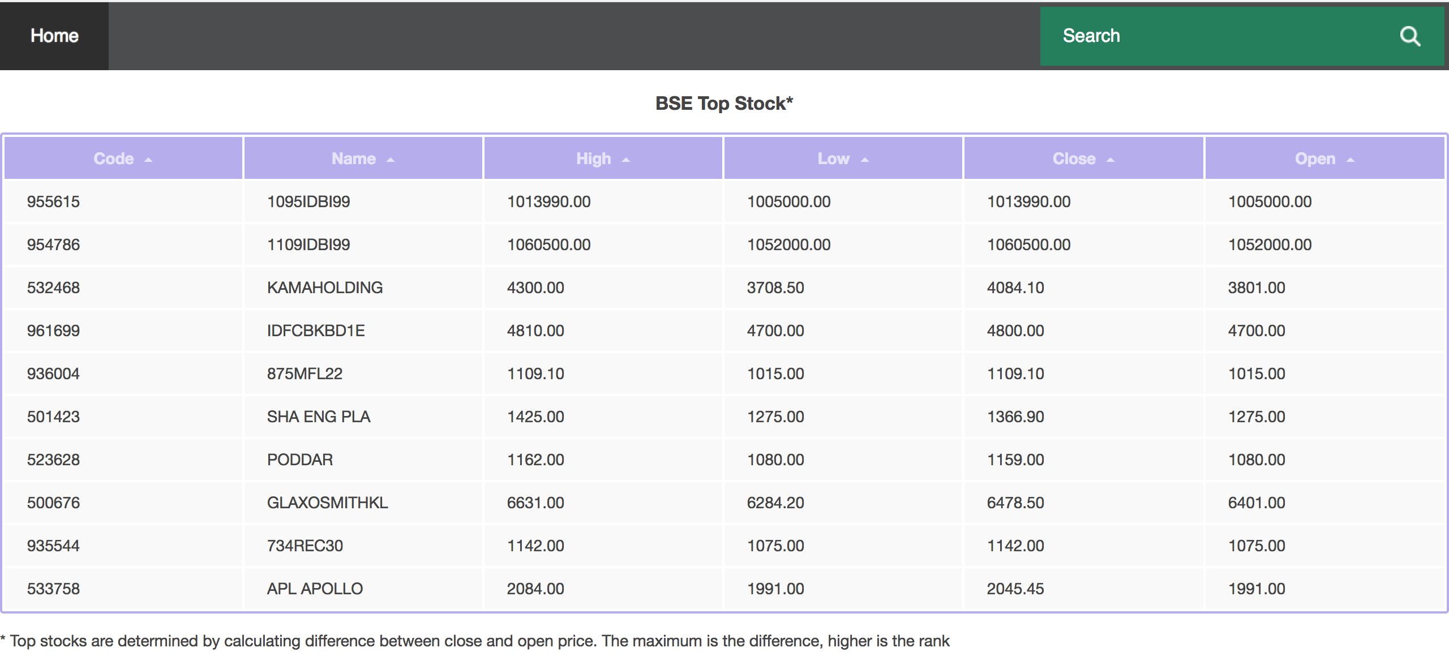Viewport: 1449px width, 669px height.
Task: Click stock name 1109IDBI99
Action: [308, 245]
